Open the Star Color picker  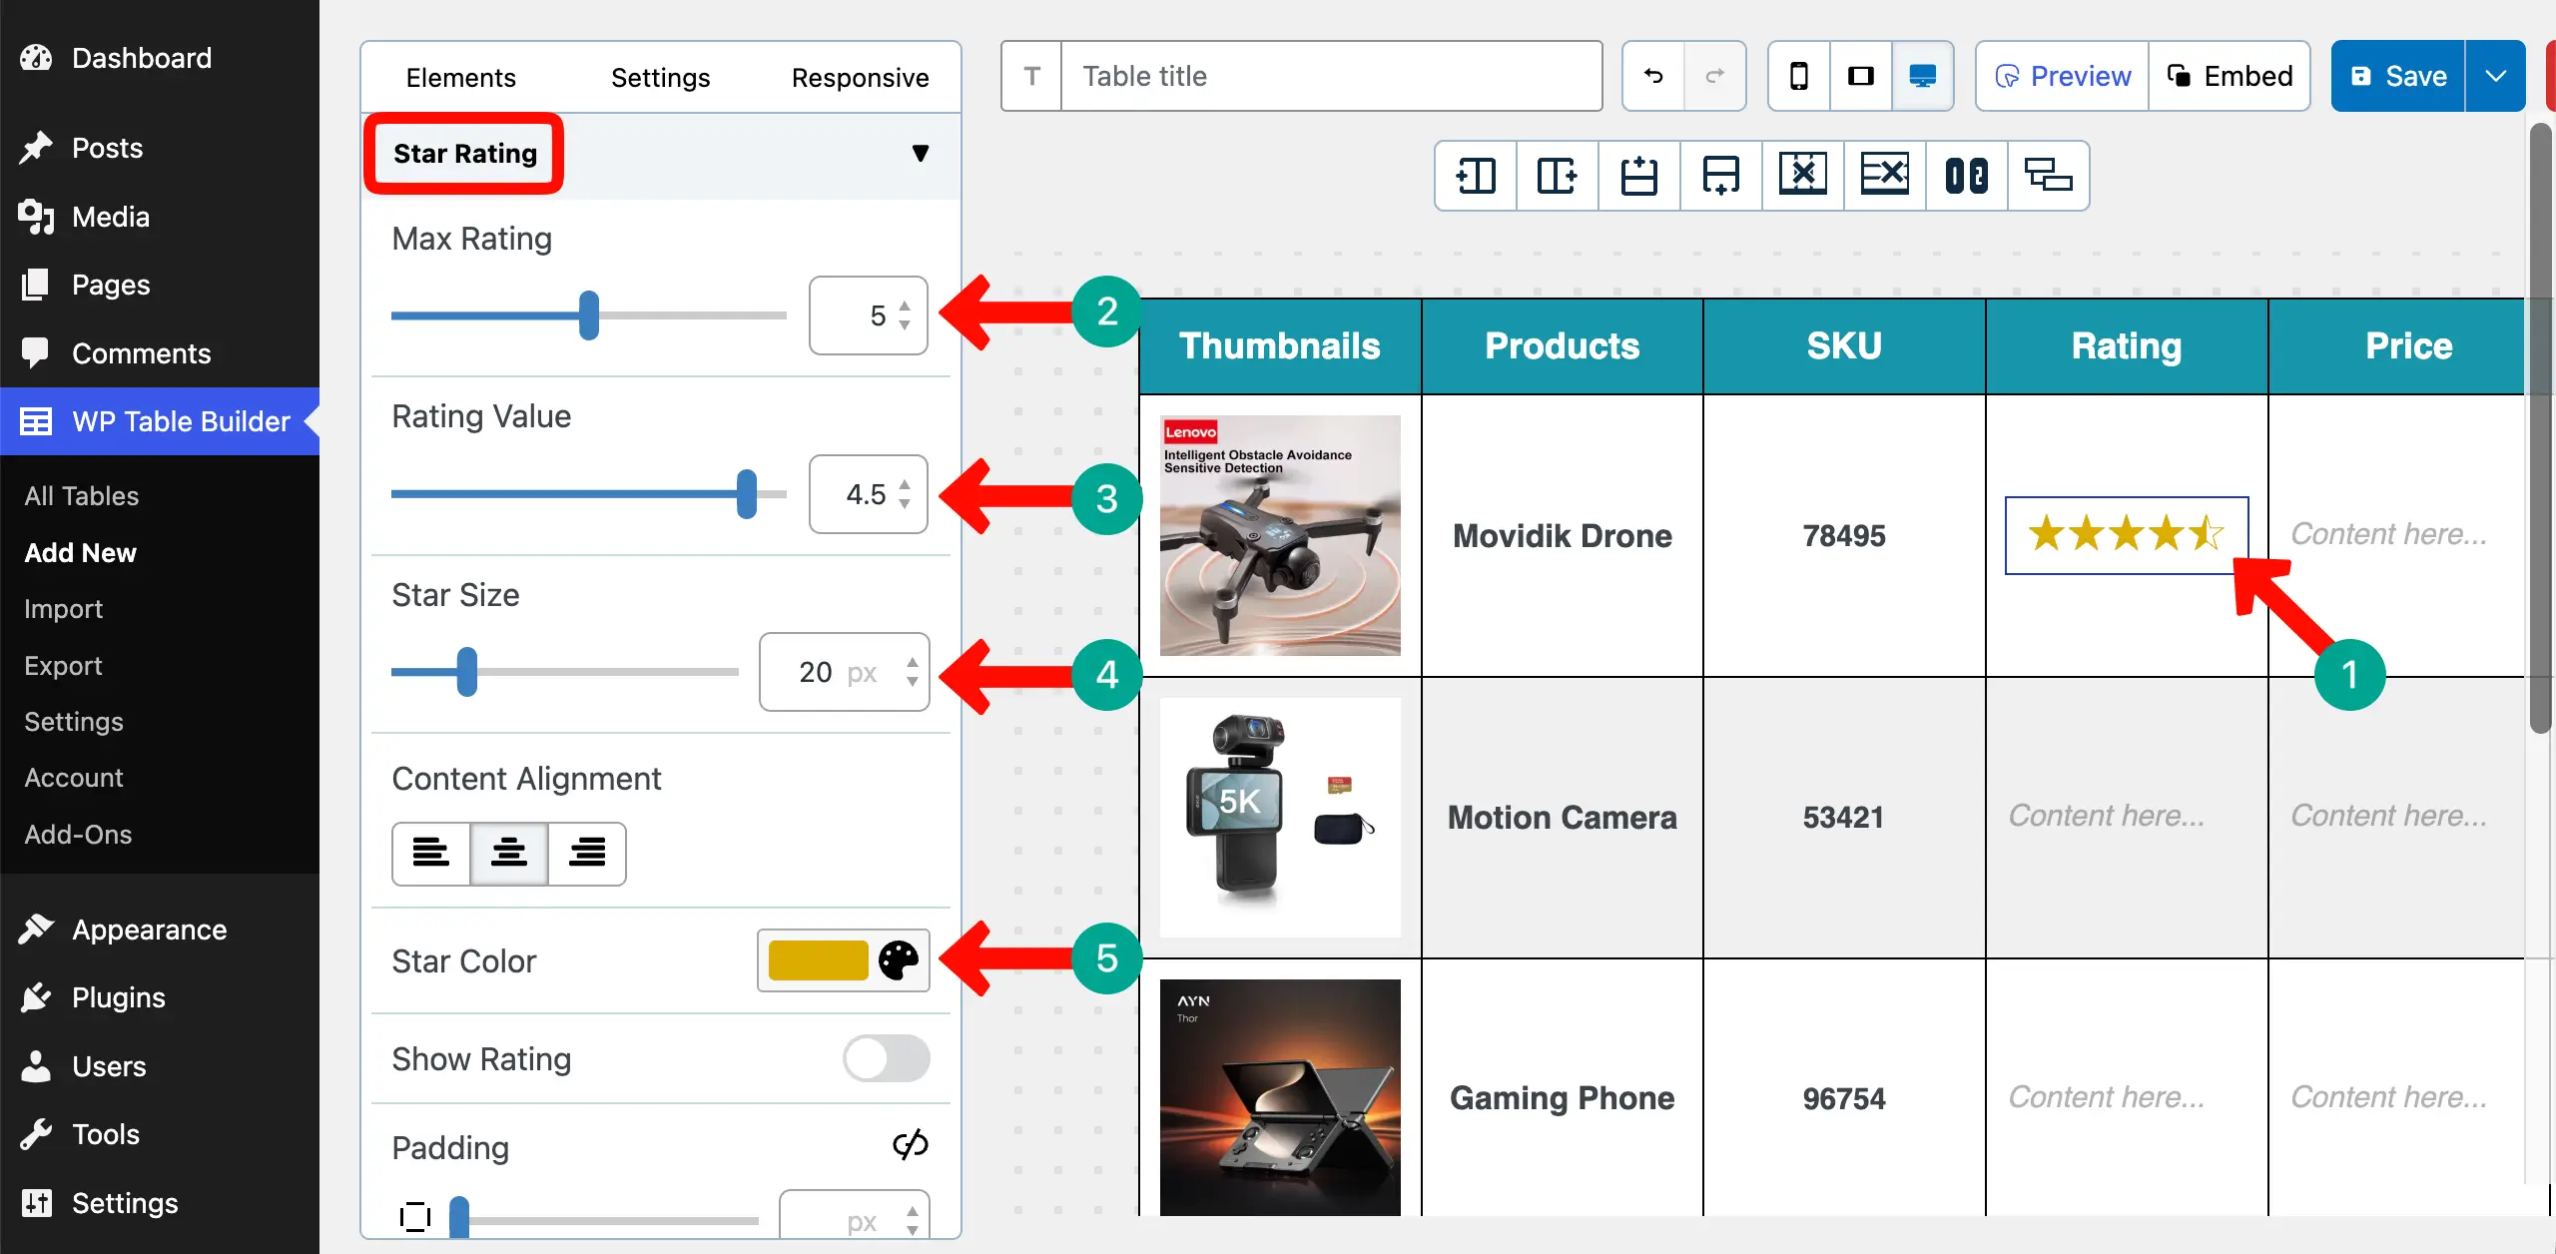coord(897,960)
